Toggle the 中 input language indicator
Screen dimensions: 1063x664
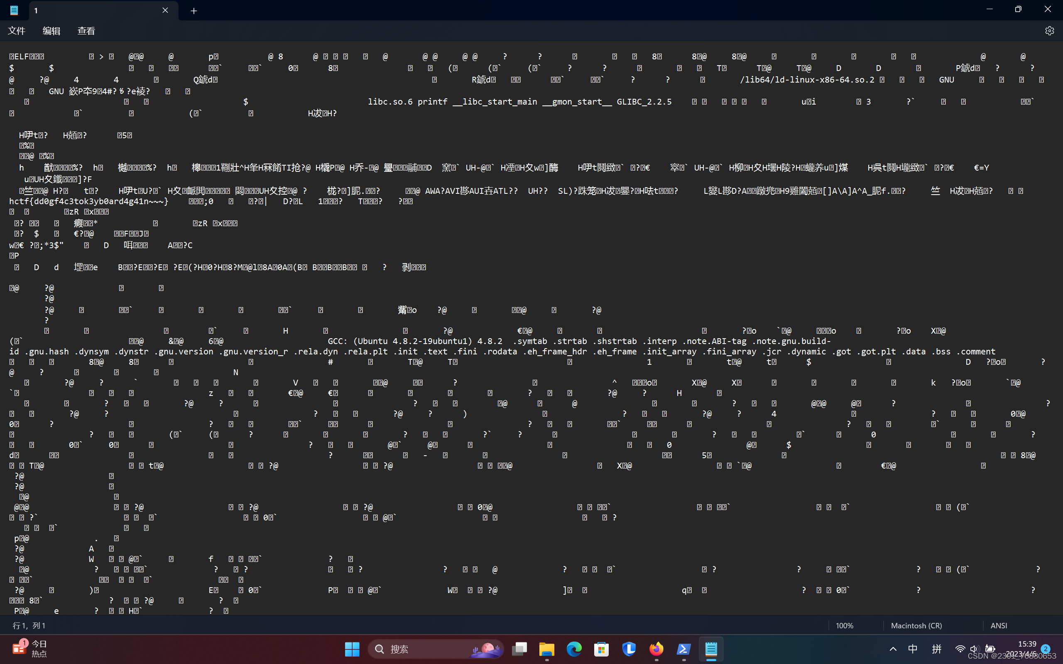click(x=913, y=649)
